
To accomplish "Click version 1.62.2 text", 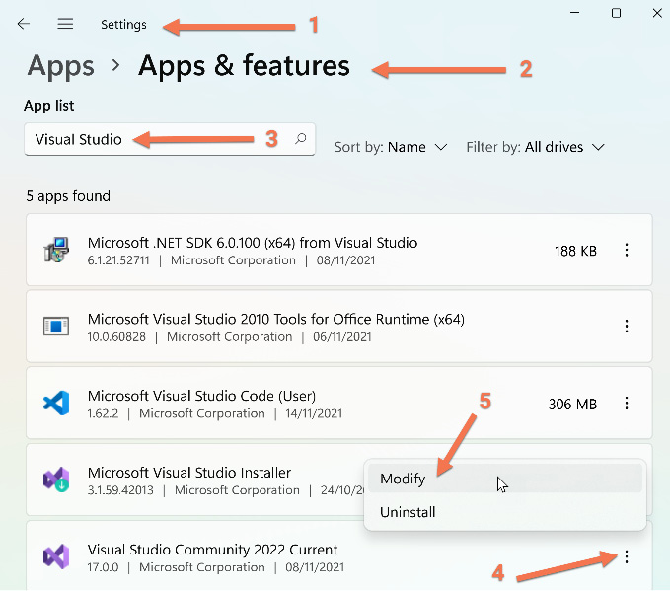I will pyautogui.click(x=103, y=413).
